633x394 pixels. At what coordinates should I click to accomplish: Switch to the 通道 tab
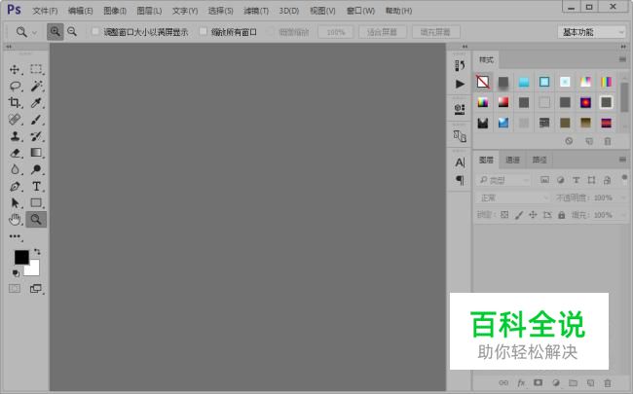pyautogui.click(x=512, y=161)
